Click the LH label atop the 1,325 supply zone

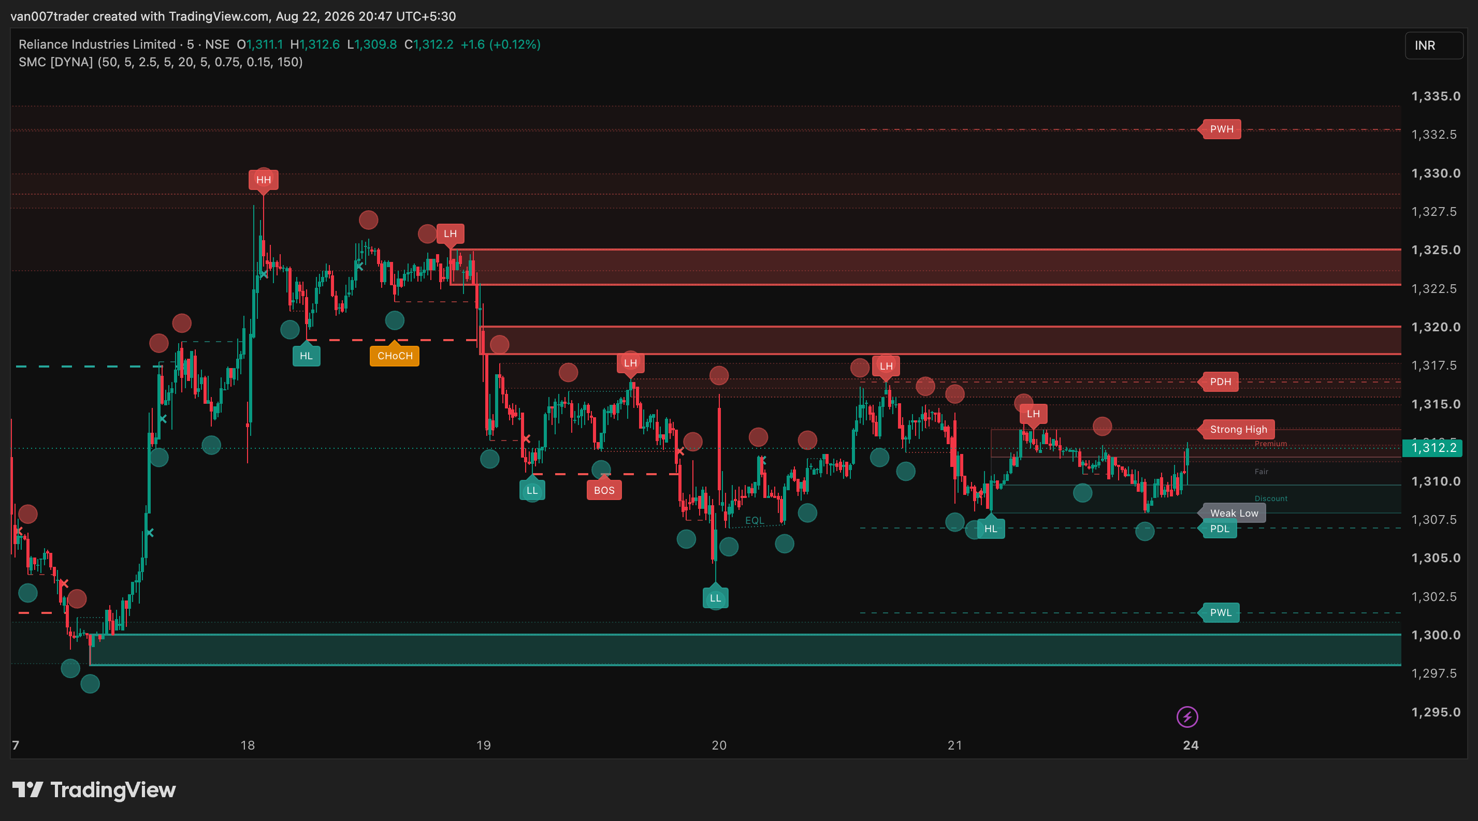click(x=451, y=234)
